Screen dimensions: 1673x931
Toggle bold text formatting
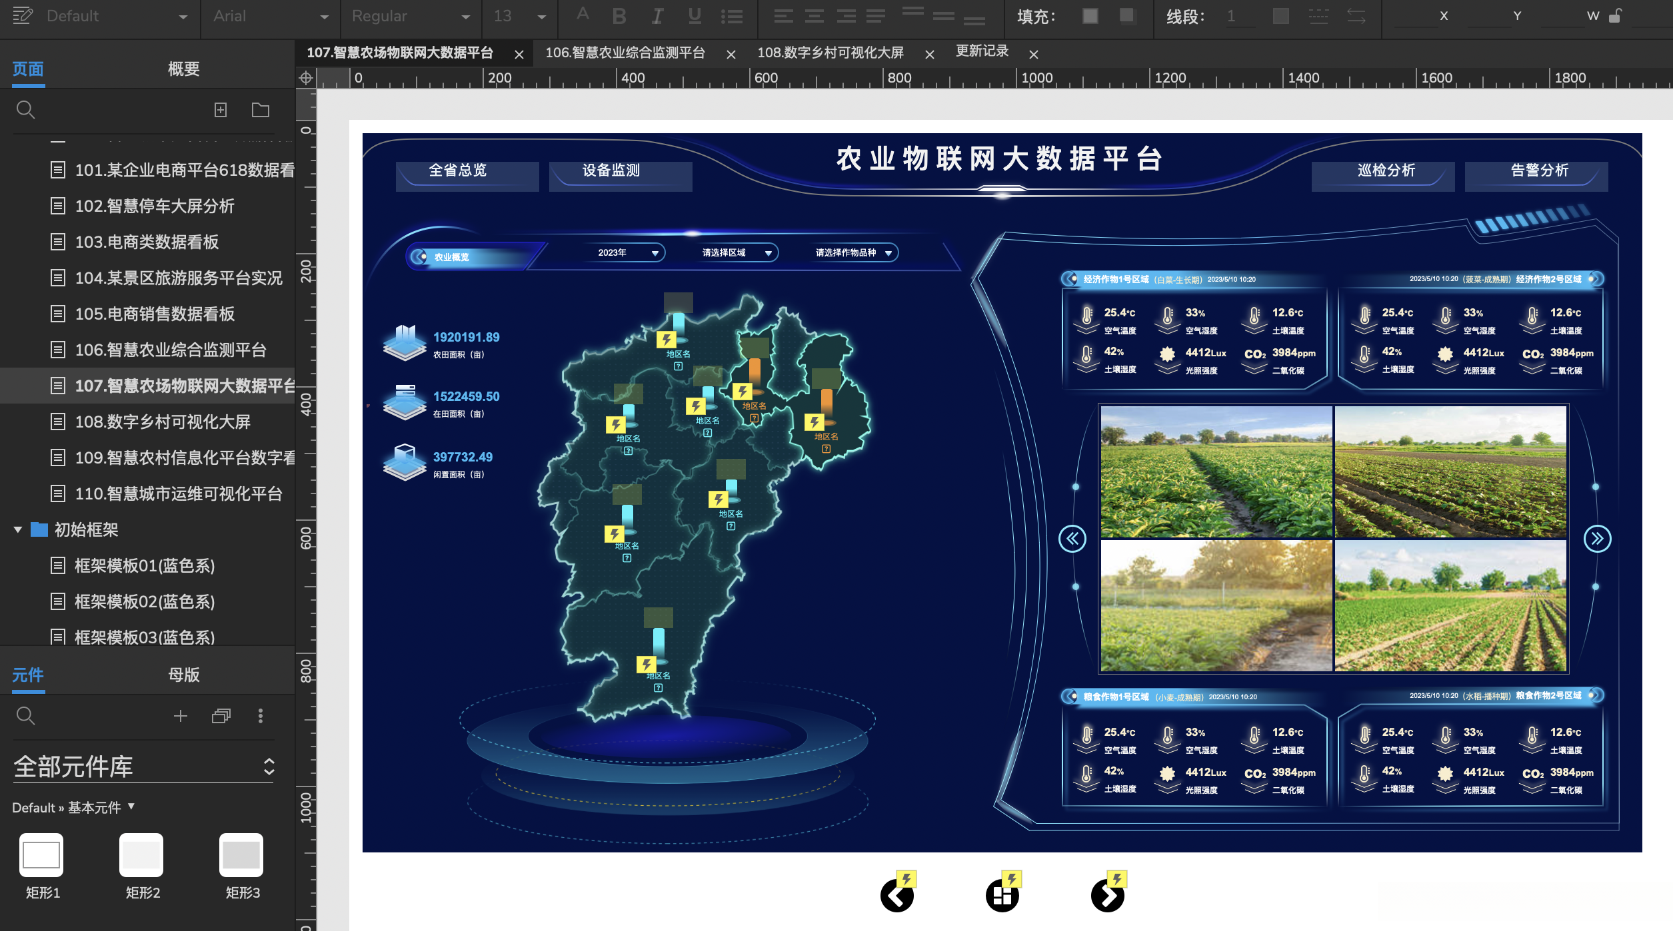[x=619, y=16]
